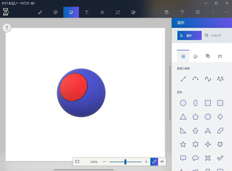Open the History clock icon
This screenshot has width=232, height=171.
pyautogui.click(x=198, y=12)
